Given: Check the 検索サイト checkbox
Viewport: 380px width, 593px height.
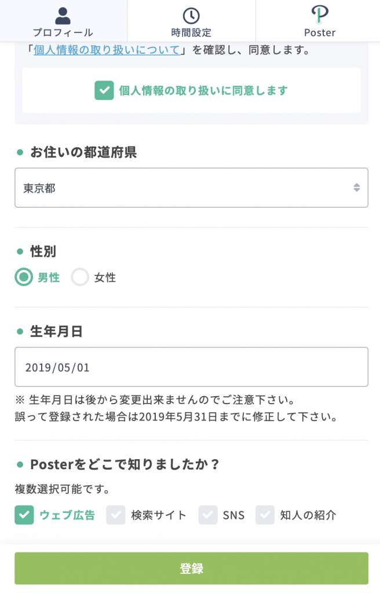Looking at the screenshot, I should [116, 515].
